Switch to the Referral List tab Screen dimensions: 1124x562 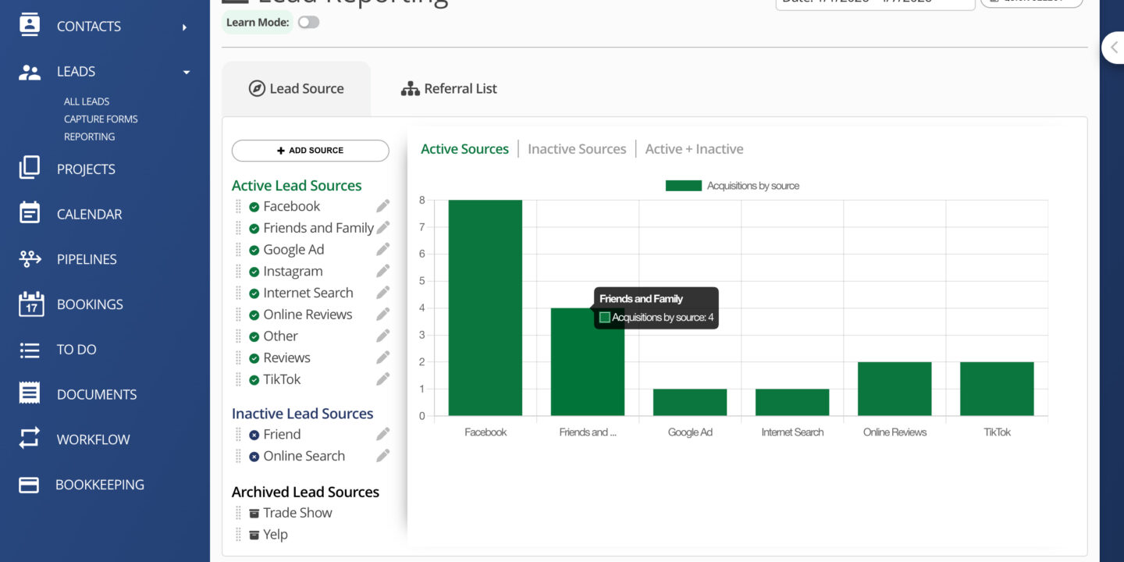tap(449, 89)
